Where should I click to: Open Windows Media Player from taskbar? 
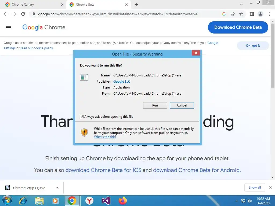coord(56,201)
